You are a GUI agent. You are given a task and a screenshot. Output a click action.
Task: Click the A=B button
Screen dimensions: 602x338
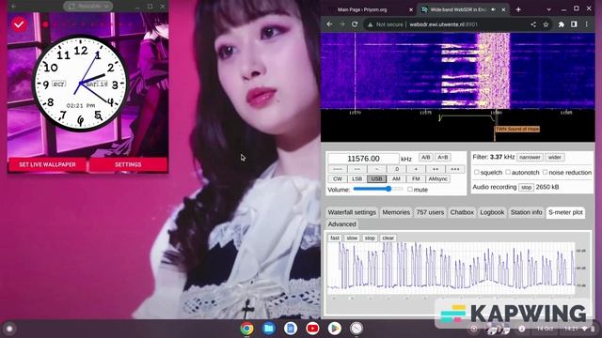coord(443,158)
